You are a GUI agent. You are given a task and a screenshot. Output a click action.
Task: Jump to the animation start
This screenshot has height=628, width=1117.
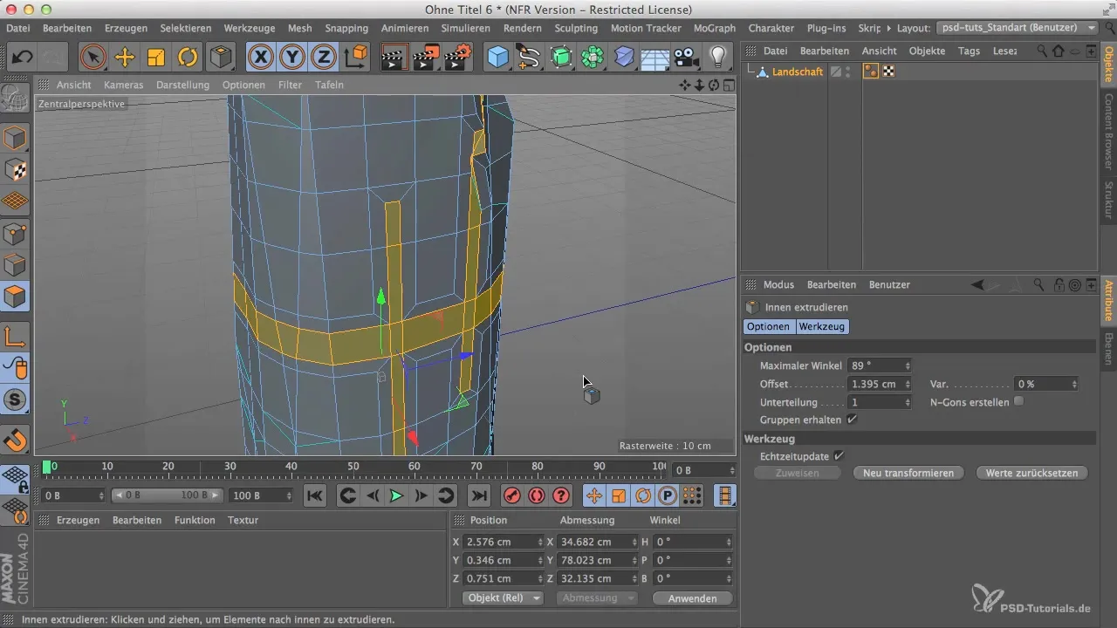click(x=315, y=495)
